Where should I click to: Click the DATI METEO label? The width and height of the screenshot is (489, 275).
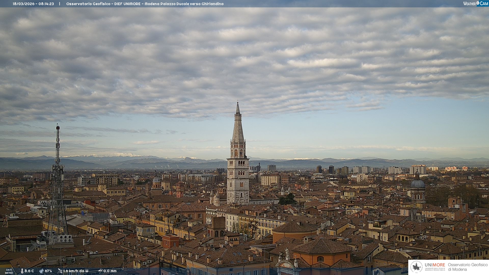pyautogui.click(x=9, y=271)
